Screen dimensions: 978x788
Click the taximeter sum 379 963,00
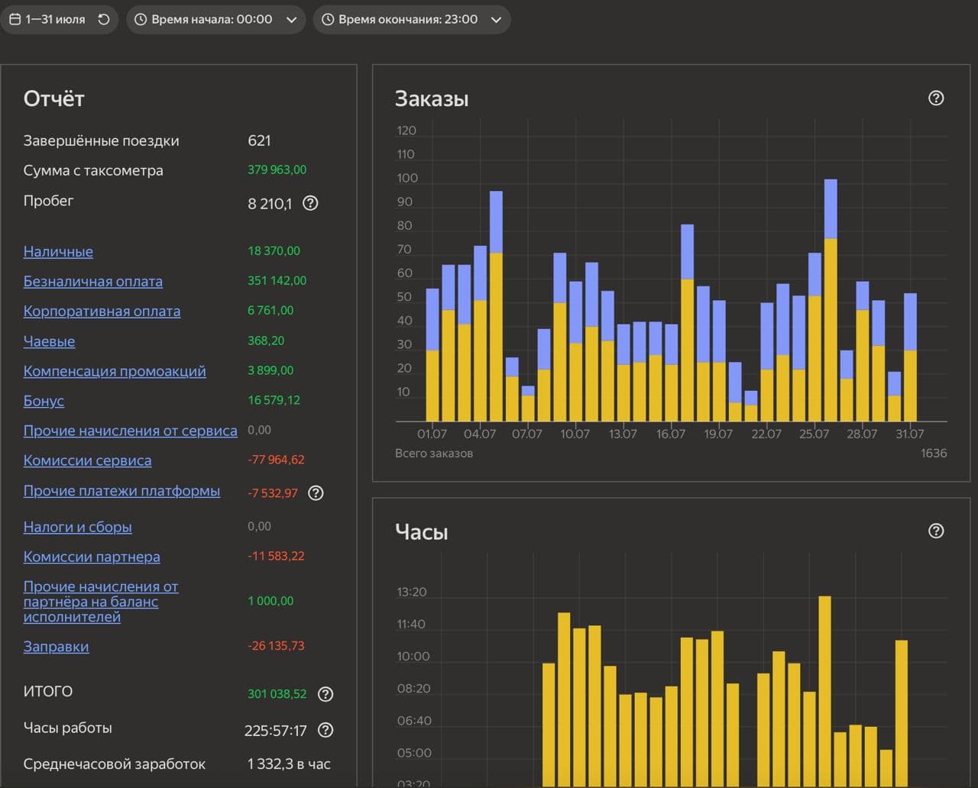[x=277, y=170]
